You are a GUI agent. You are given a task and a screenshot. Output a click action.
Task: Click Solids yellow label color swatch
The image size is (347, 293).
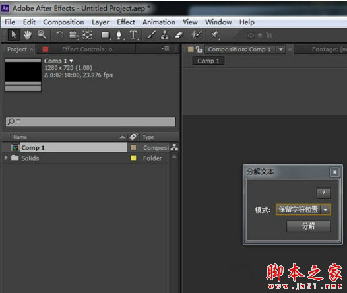tap(133, 158)
